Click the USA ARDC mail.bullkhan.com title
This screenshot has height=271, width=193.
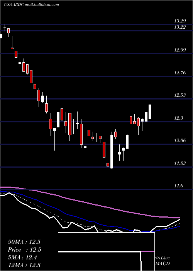pyautogui.click(x=31, y=5)
